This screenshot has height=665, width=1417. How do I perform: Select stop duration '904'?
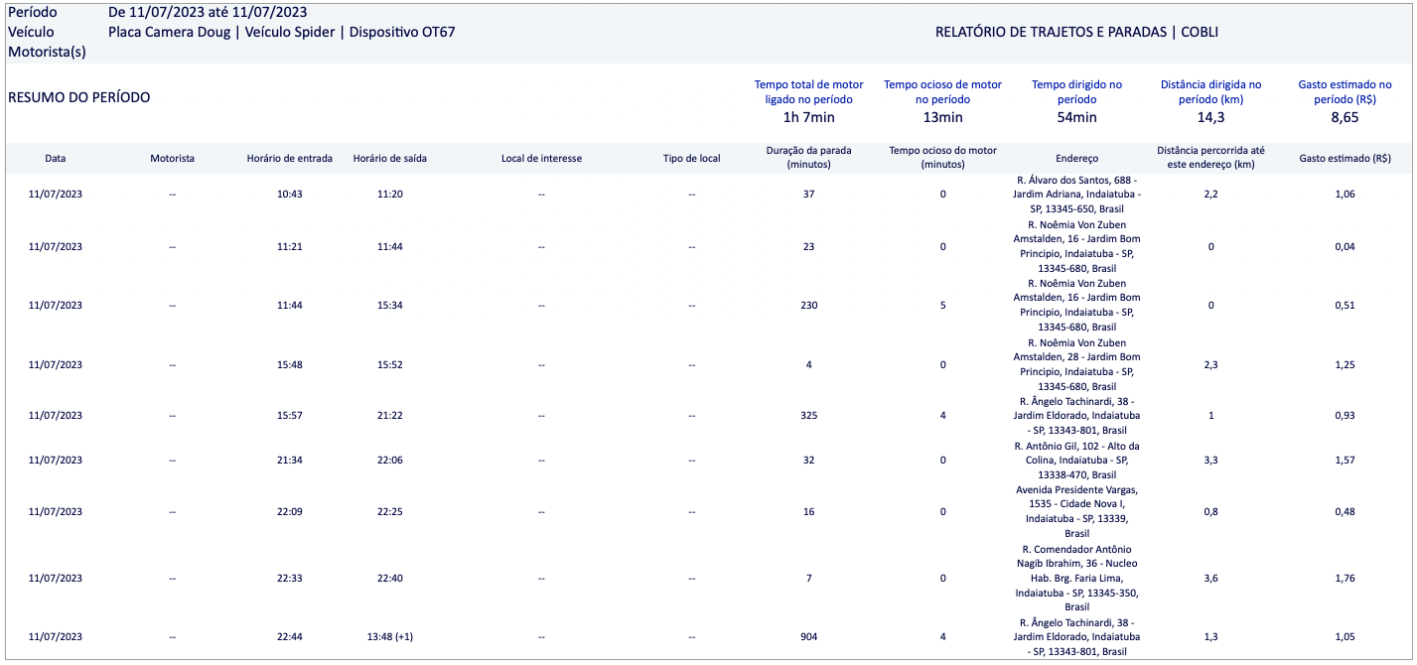point(808,636)
